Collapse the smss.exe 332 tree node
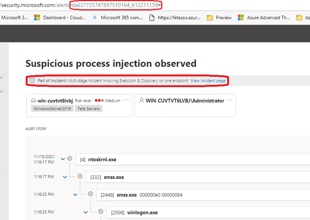The height and width of the screenshot is (220, 310). (65, 177)
